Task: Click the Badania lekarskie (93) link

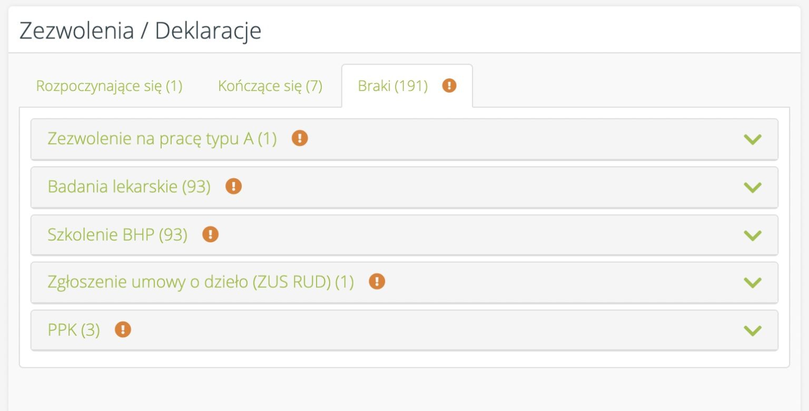Action: tap(129, 187)
